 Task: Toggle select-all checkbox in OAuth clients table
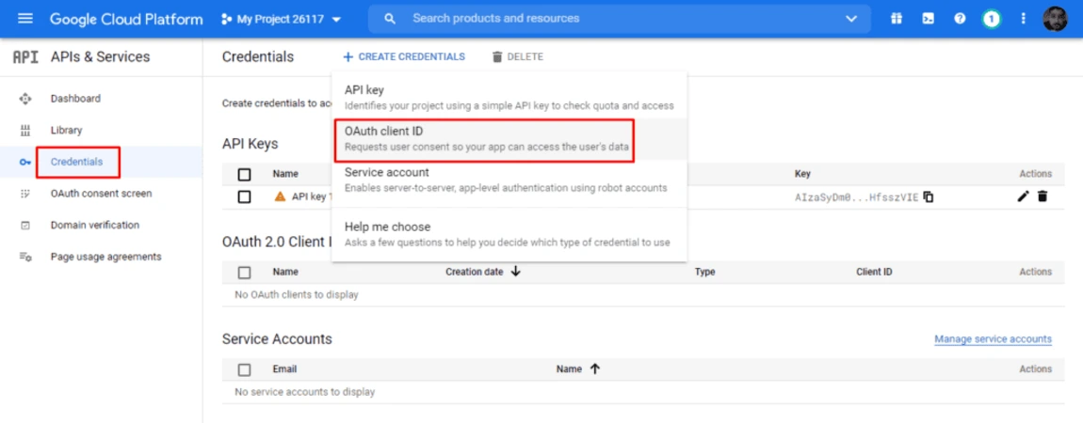click(244, 272)
